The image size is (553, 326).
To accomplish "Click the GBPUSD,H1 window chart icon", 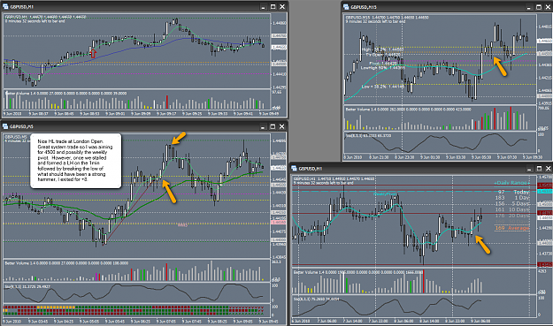I will tap(294, 168).
